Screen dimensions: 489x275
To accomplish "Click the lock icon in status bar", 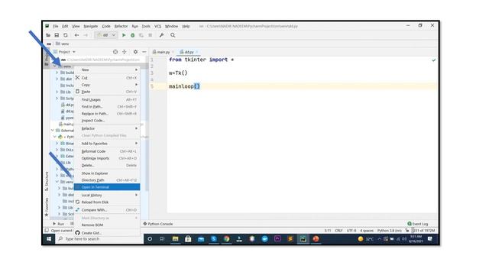I will (407, 231).
